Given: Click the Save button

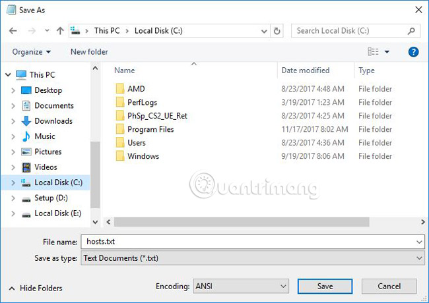Looking at the screenshot, I should pyautogui.click(x=325, y=286).
